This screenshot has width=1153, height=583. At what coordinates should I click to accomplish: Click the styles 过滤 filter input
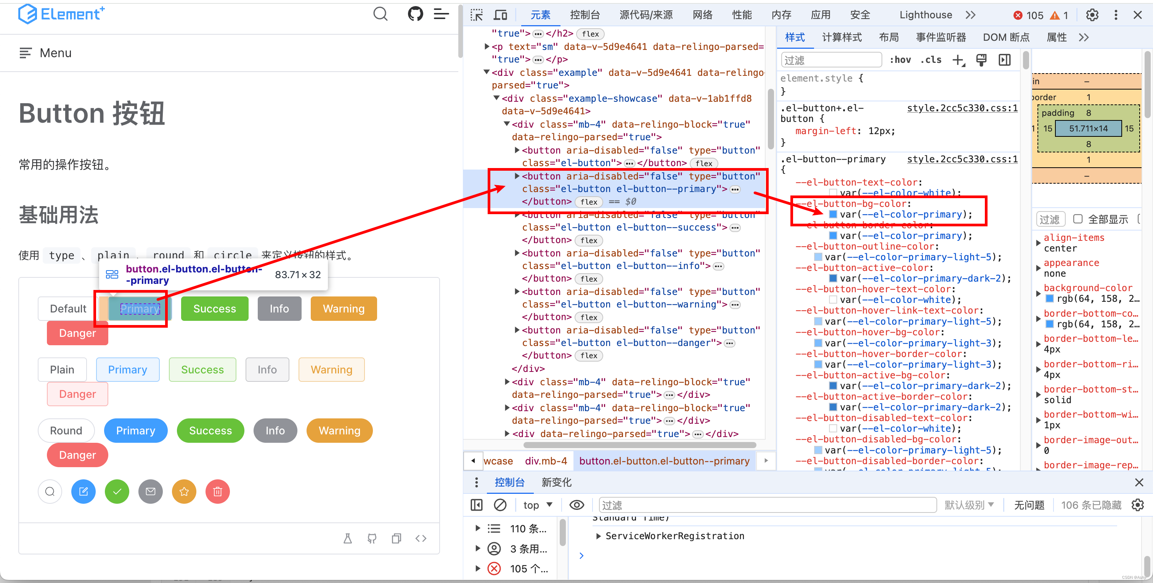pyautogui.click(x=831, y=60)
